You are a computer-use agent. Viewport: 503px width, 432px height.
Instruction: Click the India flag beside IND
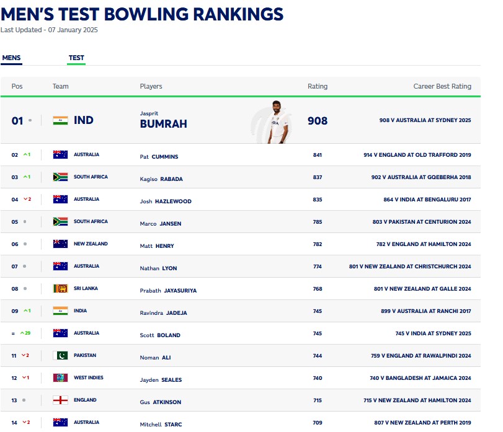pos(60,120)
